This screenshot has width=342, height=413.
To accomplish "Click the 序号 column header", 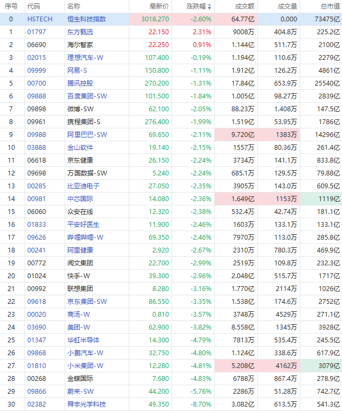I will (x=11, y=6).
